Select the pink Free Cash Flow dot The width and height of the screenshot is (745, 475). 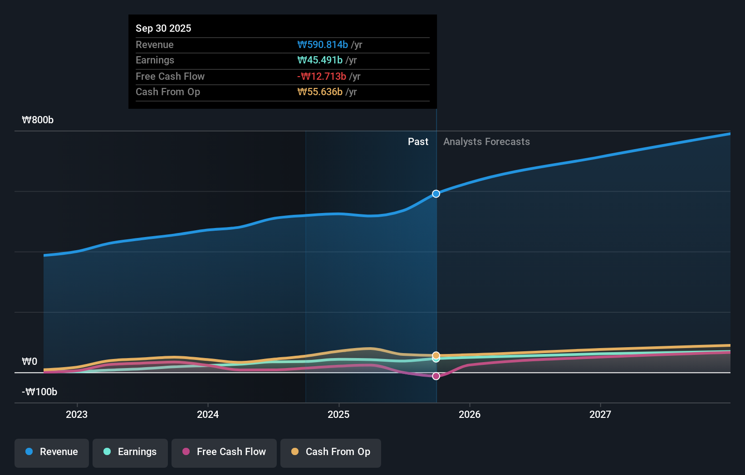186,452
